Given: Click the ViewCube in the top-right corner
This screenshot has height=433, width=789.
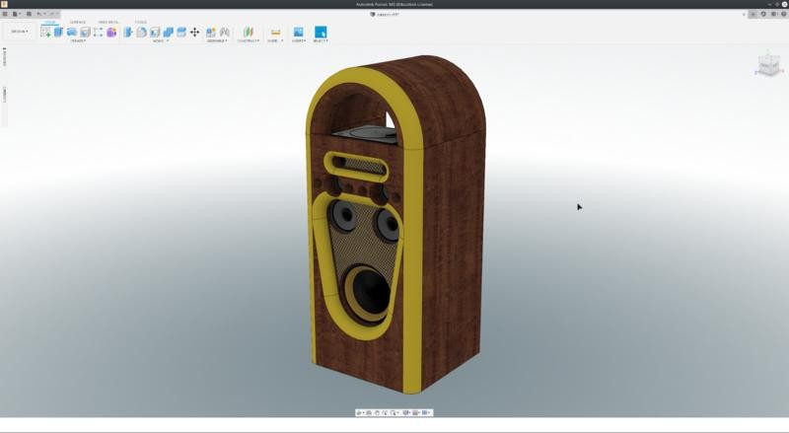Looking at the screenshot, I should (x=767, y=66).
